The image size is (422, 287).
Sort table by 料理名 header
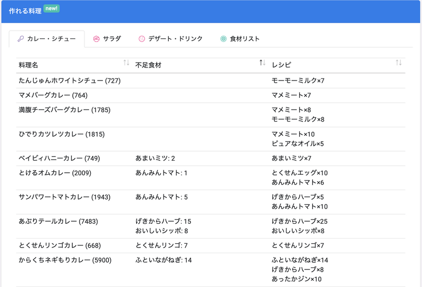(28, 65)
